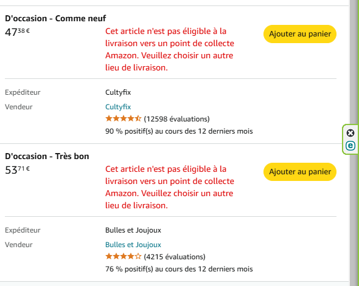The height and width of the screenshot is (286, 359).
Task: Click the 90 % positif(s) feedback text
Action: [179, 131]
